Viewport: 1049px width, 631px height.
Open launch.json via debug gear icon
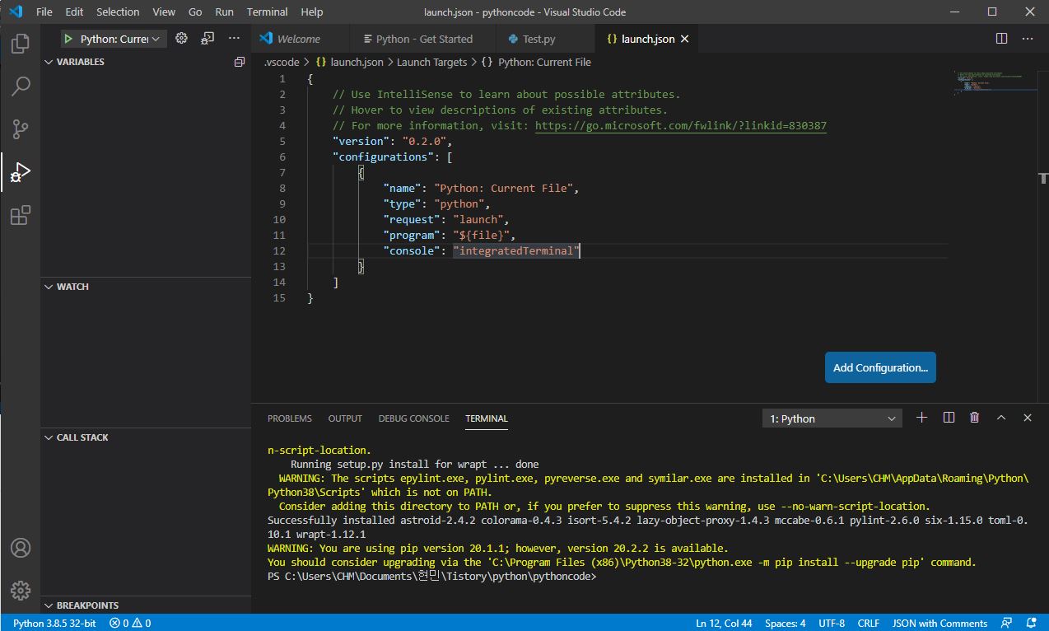click(182, 39)
